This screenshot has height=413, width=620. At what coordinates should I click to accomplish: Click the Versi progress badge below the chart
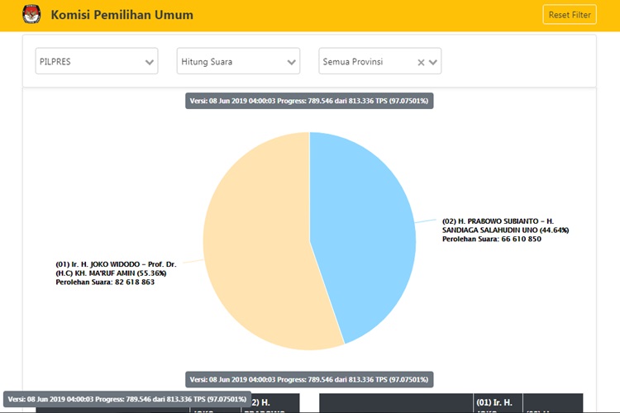click(x=309, y=379)
